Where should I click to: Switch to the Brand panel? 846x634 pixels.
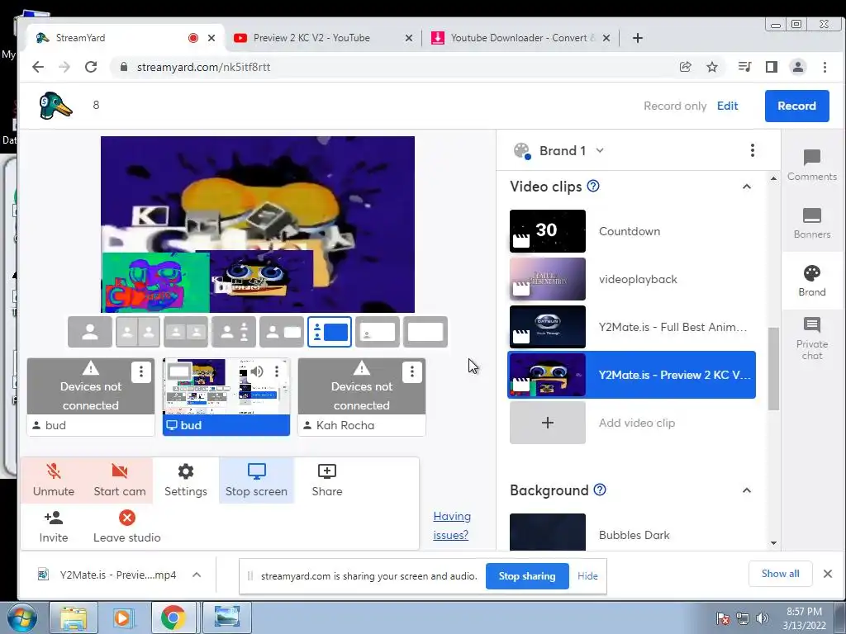pos(811,281)
